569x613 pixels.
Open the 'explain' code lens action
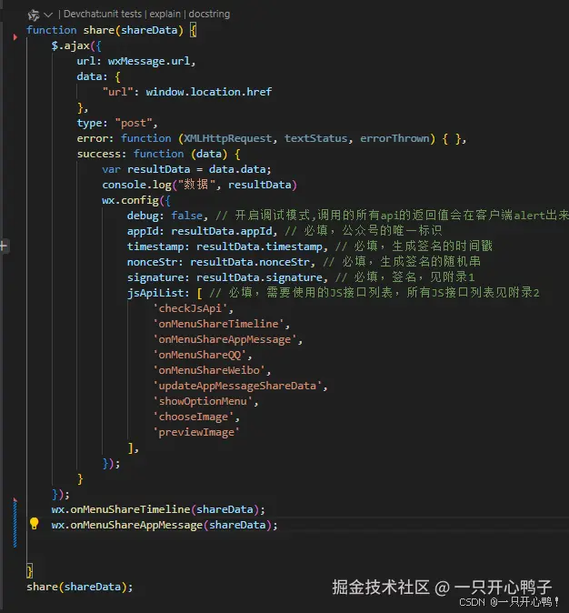[x=165, y=14]
